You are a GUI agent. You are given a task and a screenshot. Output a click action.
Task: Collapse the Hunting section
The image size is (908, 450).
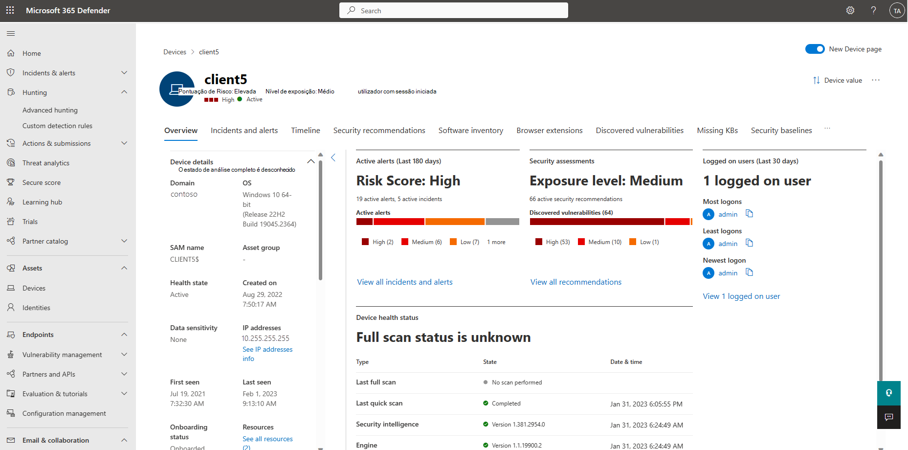coord(124,92)
